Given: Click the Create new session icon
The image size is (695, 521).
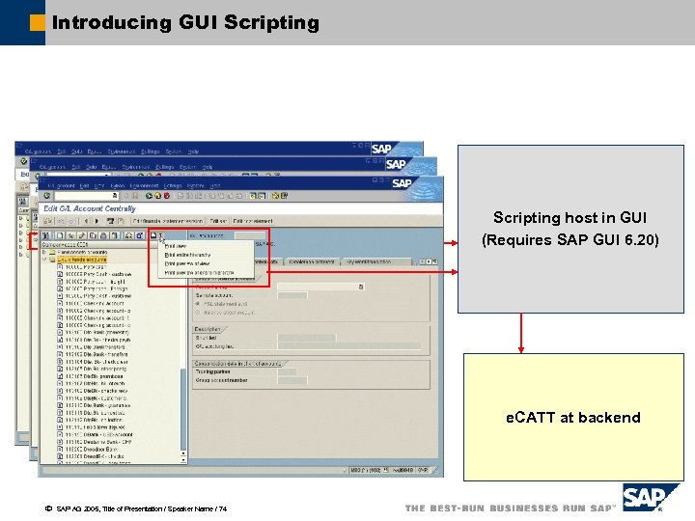Looking at the screenshot, I should point(253,196).
